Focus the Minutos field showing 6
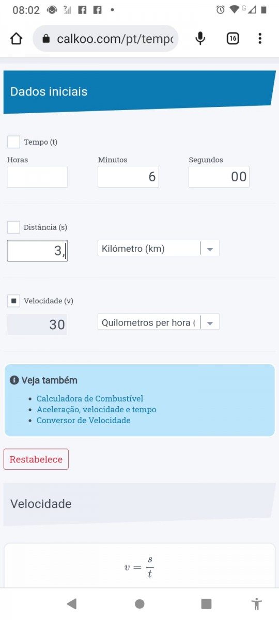 pyautogui.click(x=128, y=177)
